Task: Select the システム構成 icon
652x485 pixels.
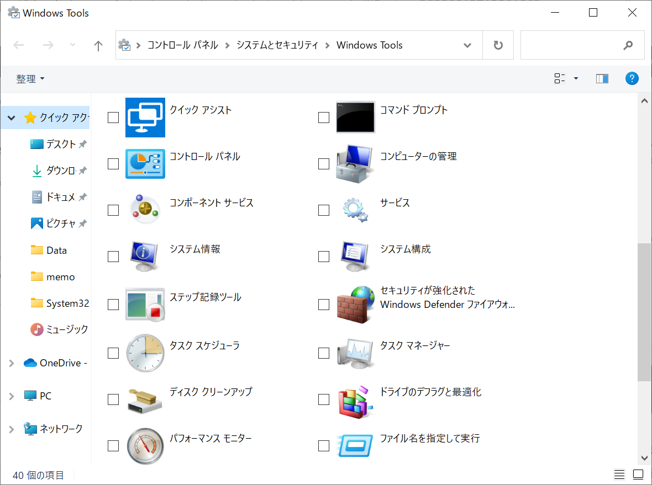Action: (x=355, y=256)
